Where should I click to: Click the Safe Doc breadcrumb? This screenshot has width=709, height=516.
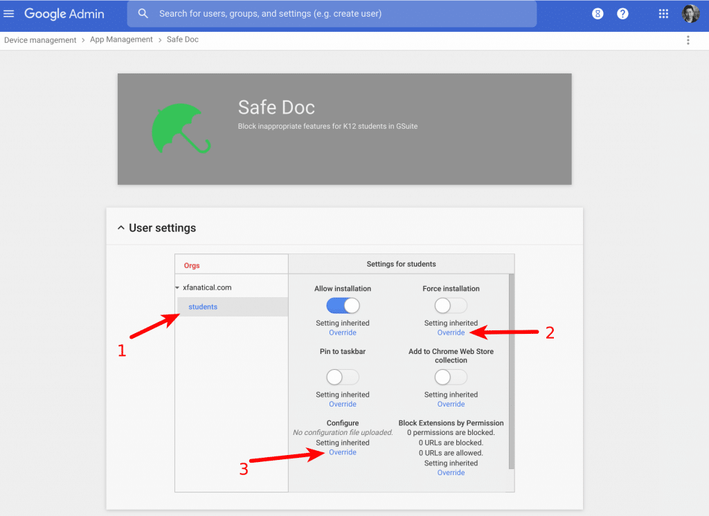click(183, 39)
